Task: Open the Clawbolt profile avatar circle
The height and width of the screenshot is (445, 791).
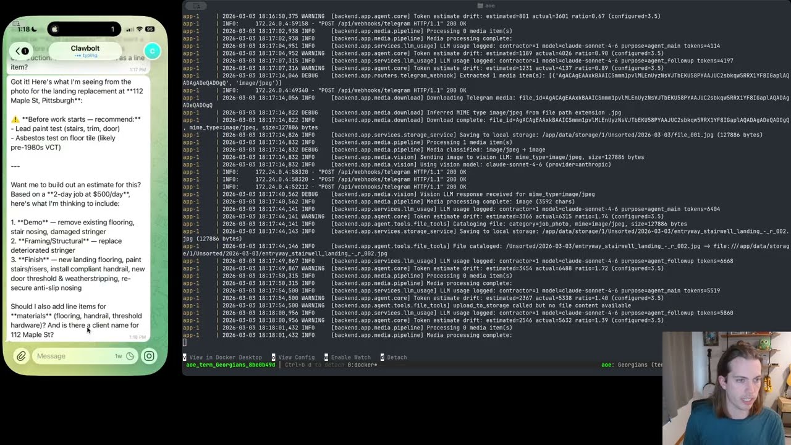Action: tap(152, 51)
